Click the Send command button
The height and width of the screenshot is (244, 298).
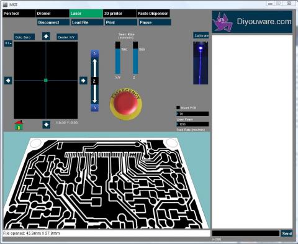point(287,233)
